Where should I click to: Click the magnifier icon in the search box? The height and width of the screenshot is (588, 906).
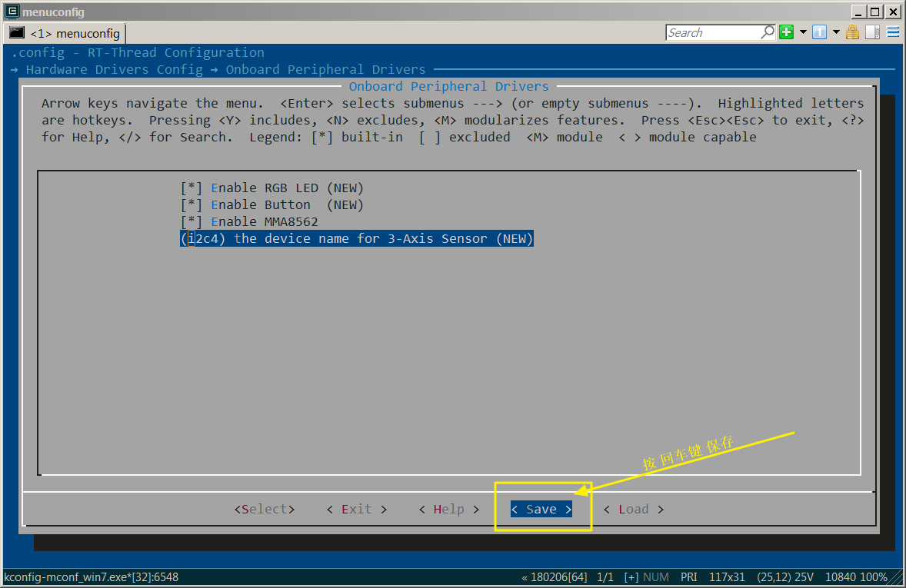pyautogui.click(x=767, y=32)
